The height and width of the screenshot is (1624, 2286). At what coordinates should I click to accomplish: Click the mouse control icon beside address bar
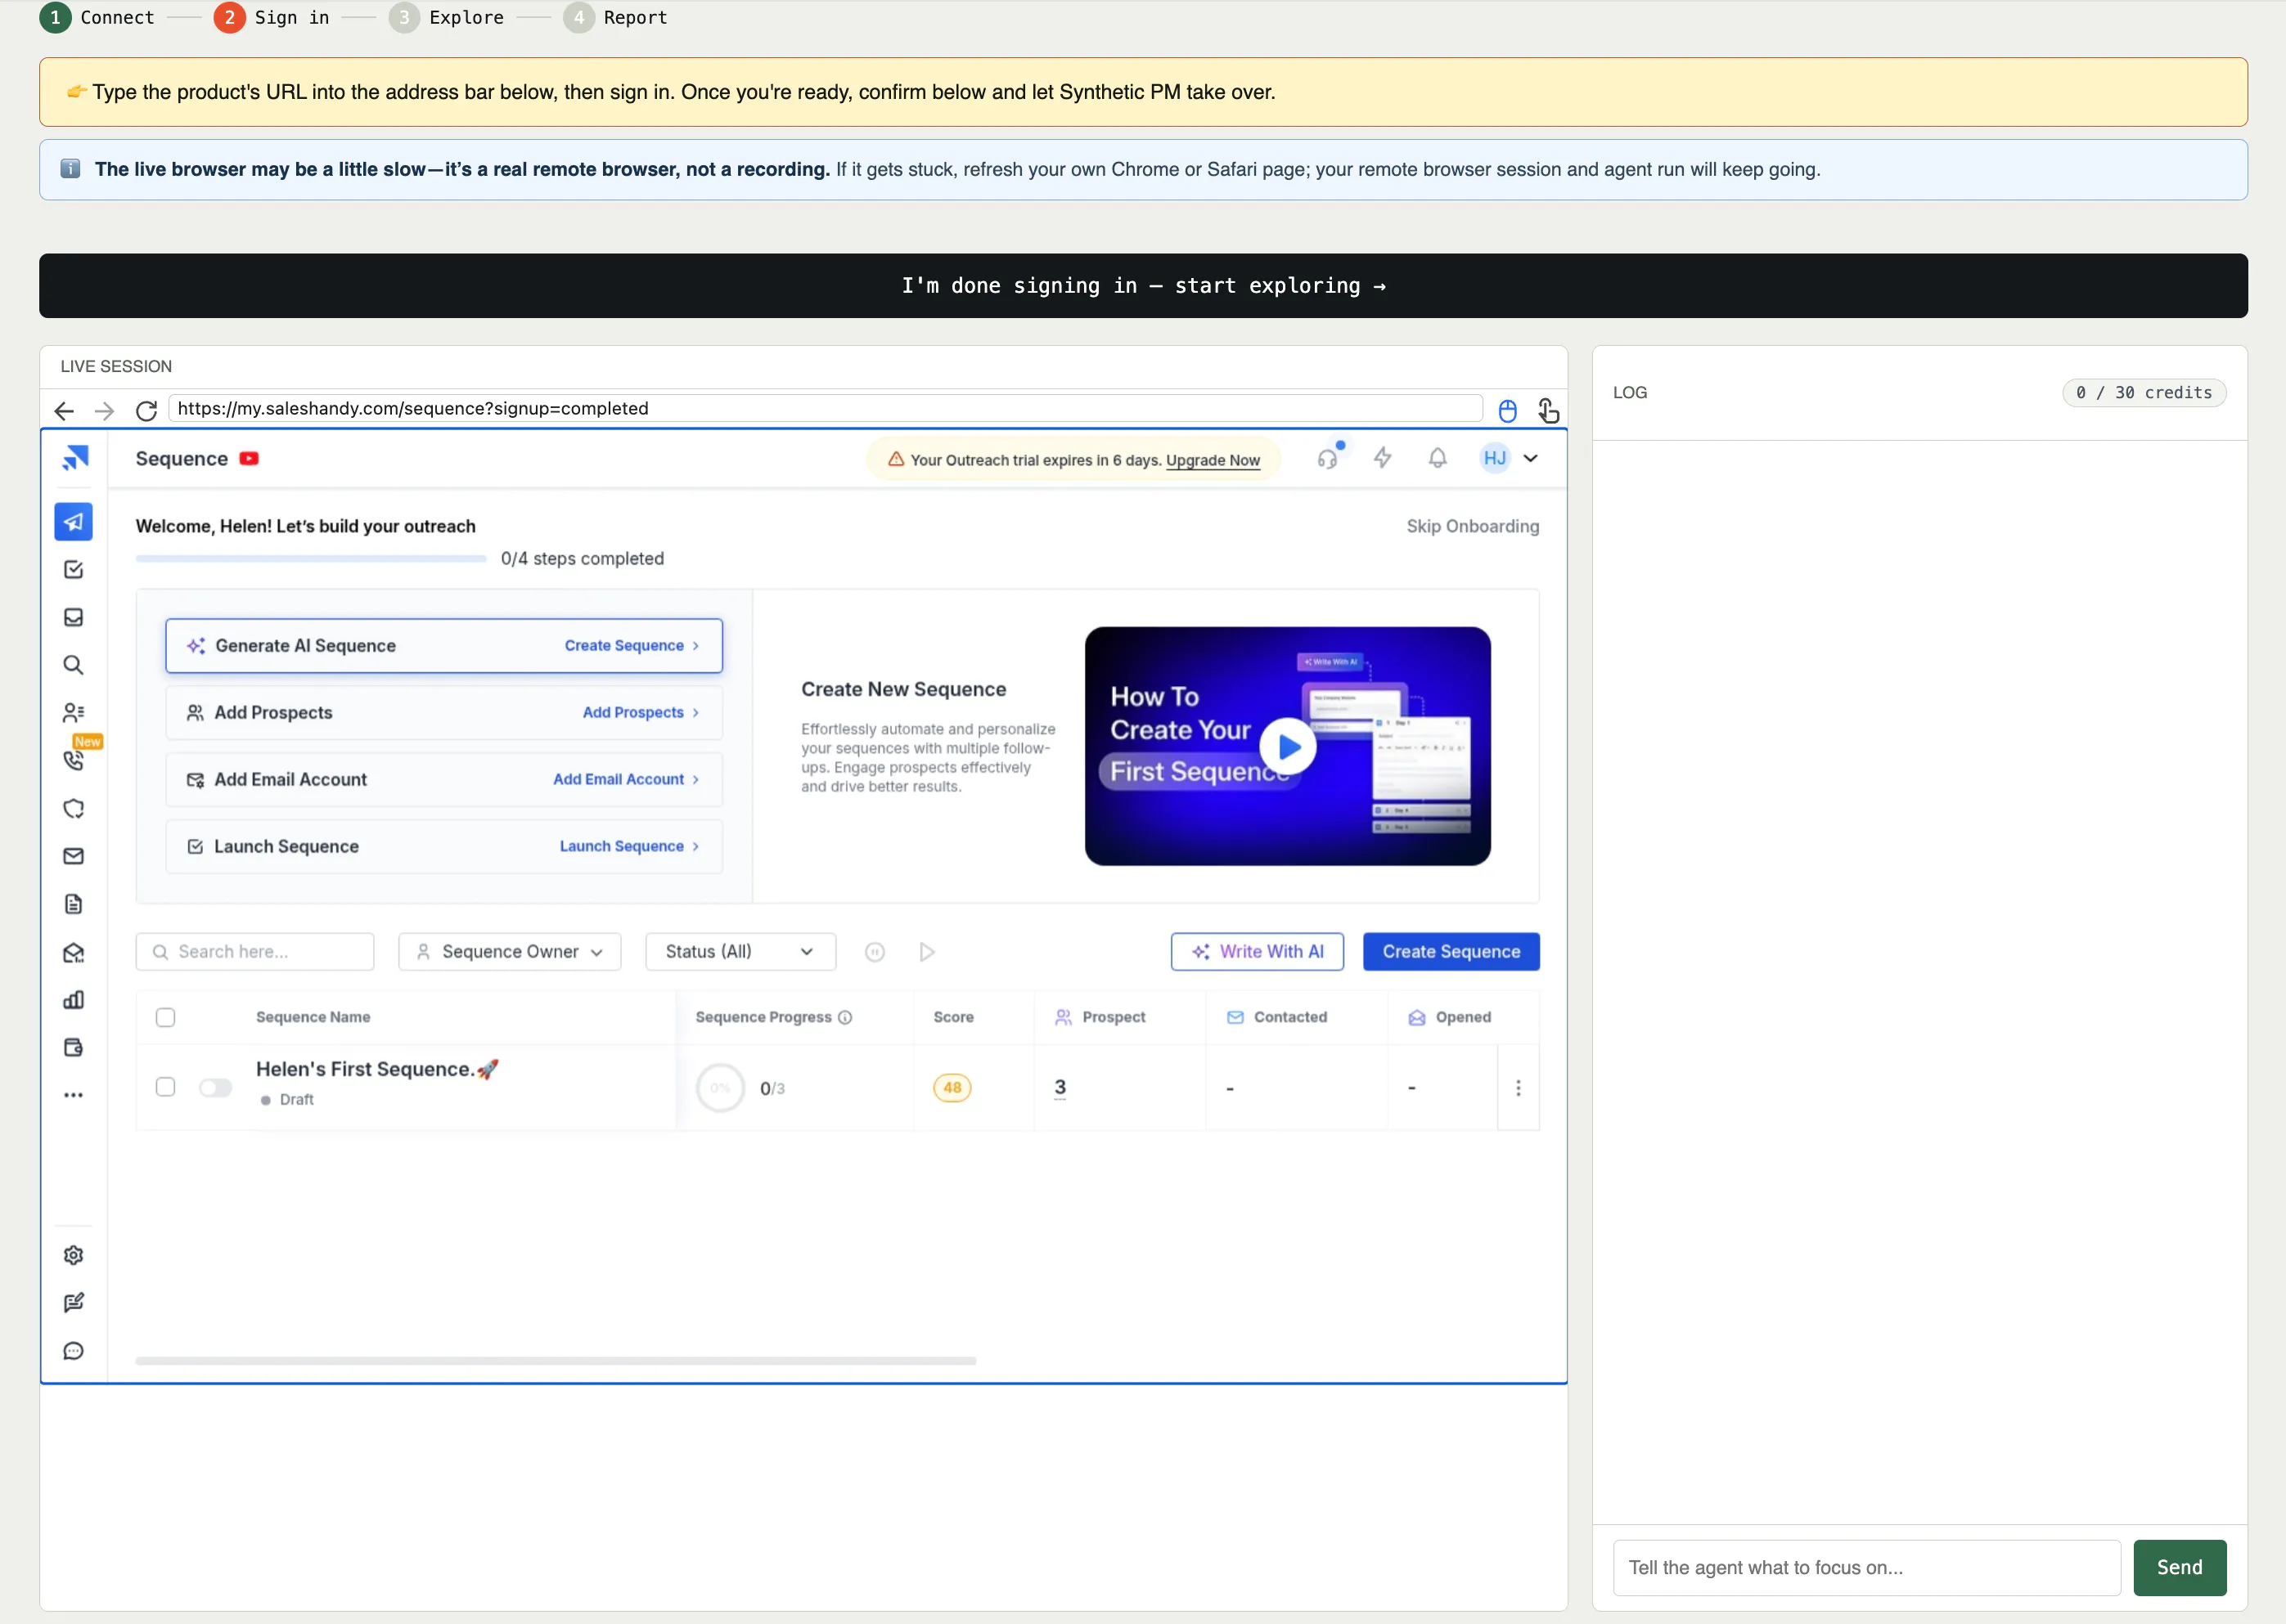1508,410
